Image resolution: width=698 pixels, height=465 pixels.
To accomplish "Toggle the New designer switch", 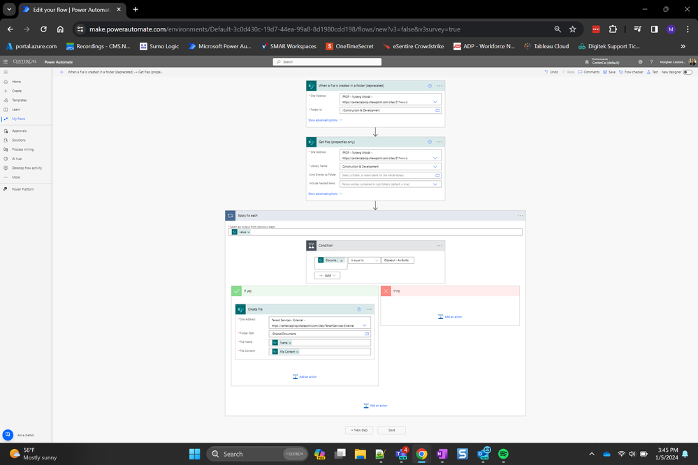I will (688, 72).
